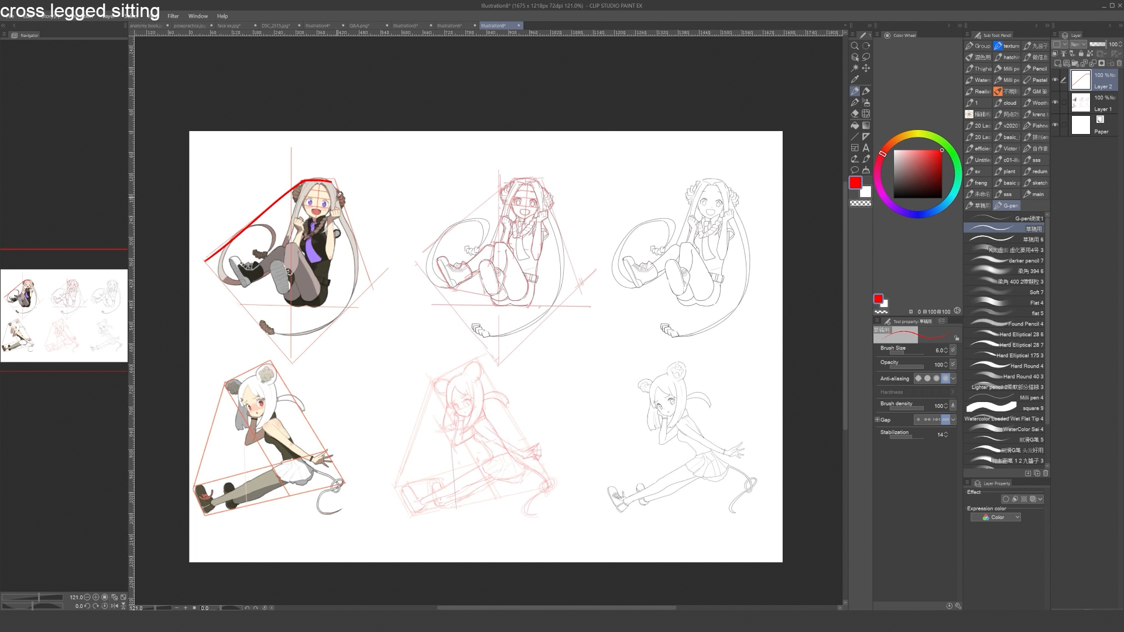
Task: Select the Hard Round 4 brush
Action: pyautogui.click(x=1004, y=366)
